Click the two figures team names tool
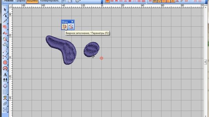Screen dimensions: 209x117 click(x=5, y=80)
